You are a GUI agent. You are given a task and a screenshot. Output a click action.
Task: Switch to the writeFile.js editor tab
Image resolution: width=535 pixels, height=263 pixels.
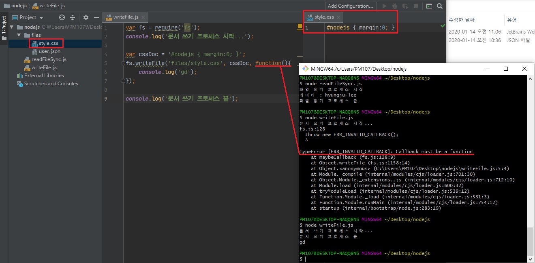coord(125,17)
